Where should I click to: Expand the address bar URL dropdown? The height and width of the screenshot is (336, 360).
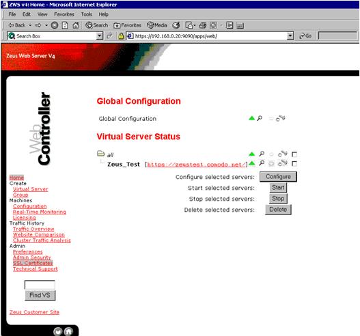(290, 36)
